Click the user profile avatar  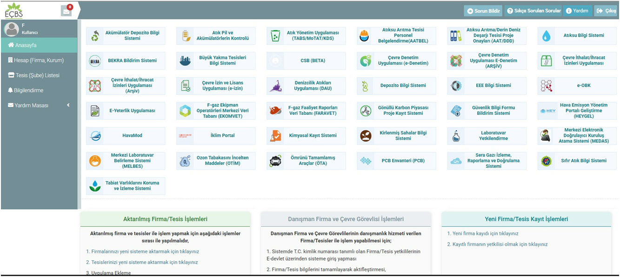(11, 29)
